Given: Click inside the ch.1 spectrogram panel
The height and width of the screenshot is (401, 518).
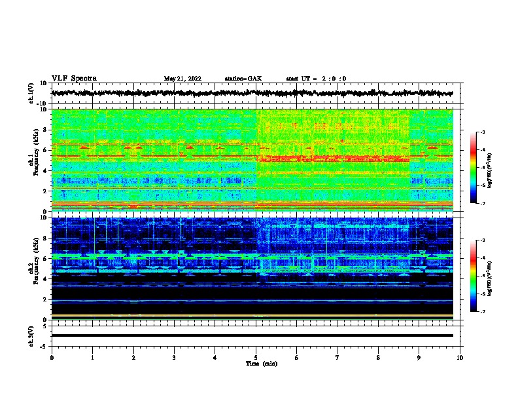Looking at the screenshot, I should pos(252,160).
